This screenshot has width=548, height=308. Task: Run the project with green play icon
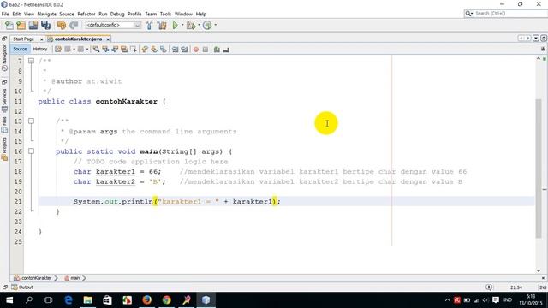175,25
